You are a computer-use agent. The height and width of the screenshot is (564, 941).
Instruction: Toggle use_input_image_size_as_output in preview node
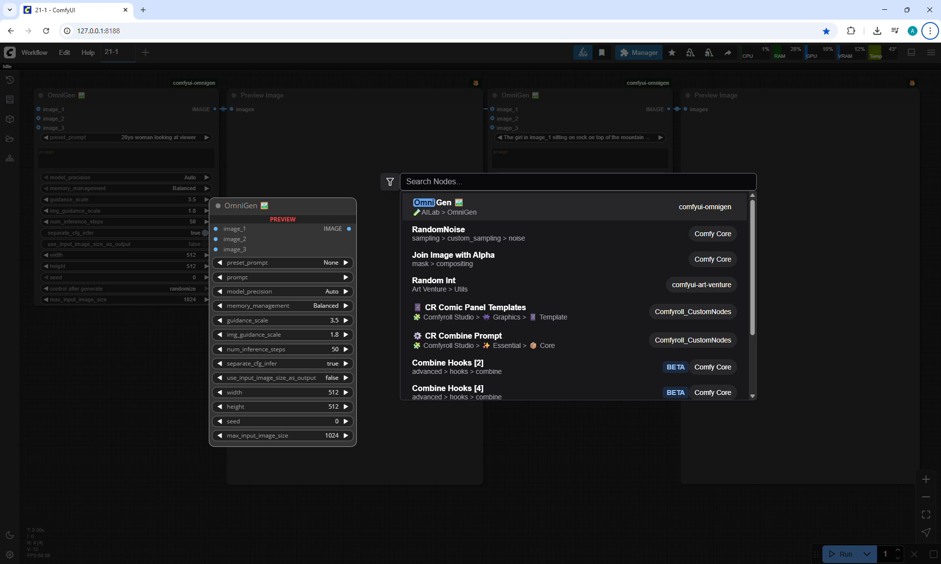pyautogui.click(x=282, y=378)
